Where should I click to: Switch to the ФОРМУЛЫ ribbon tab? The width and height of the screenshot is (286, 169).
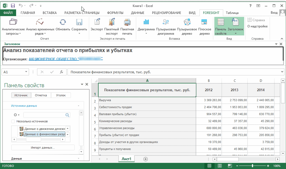tap(115, 13)
